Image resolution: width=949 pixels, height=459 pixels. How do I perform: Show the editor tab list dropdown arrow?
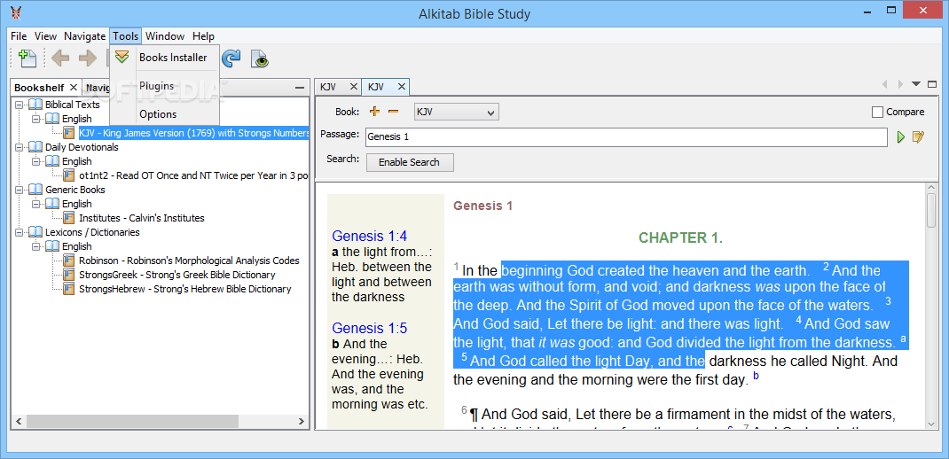(x=915, y=84)
